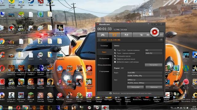Open MyPaint desktop shortcut

coord(31,29)
